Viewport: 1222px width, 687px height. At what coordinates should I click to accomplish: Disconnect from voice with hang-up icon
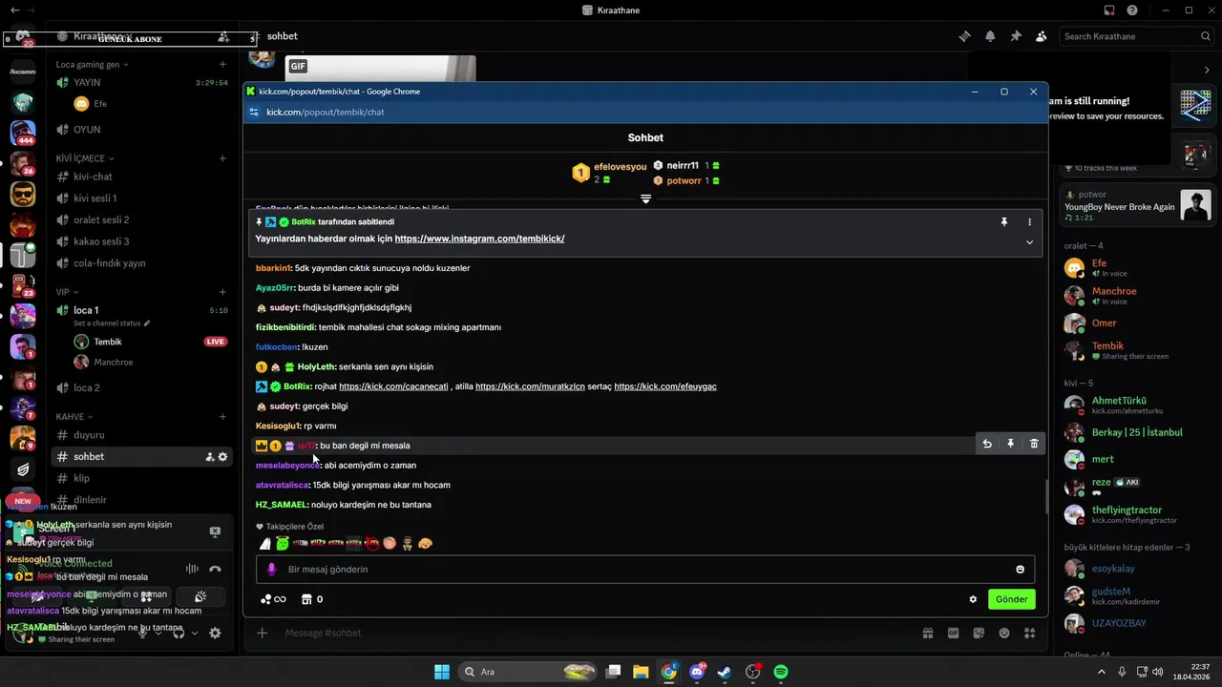(215, 569)
